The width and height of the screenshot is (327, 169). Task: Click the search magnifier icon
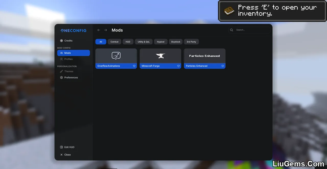(232, 30)
